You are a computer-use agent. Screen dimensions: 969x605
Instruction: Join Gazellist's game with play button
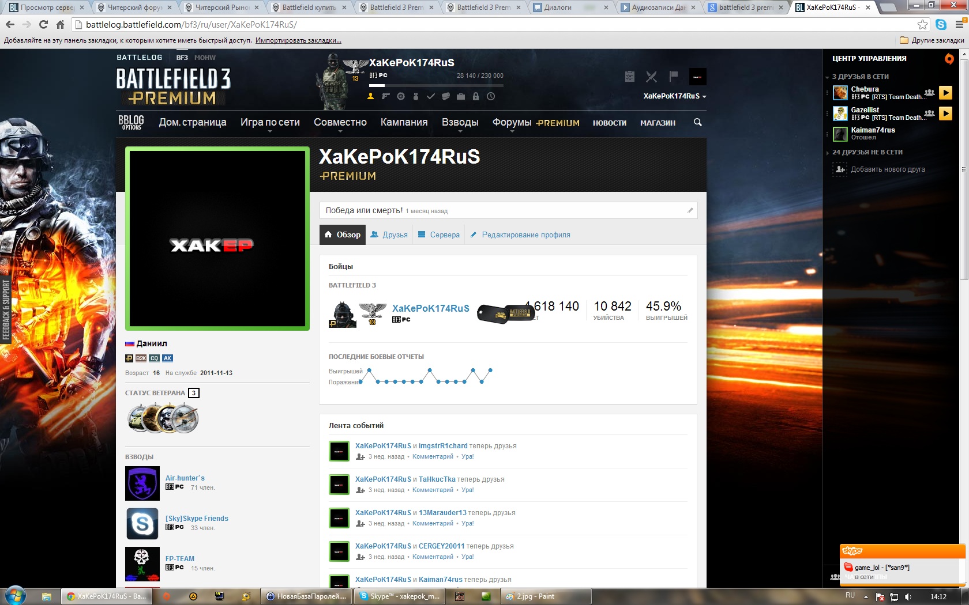[945, 114]
